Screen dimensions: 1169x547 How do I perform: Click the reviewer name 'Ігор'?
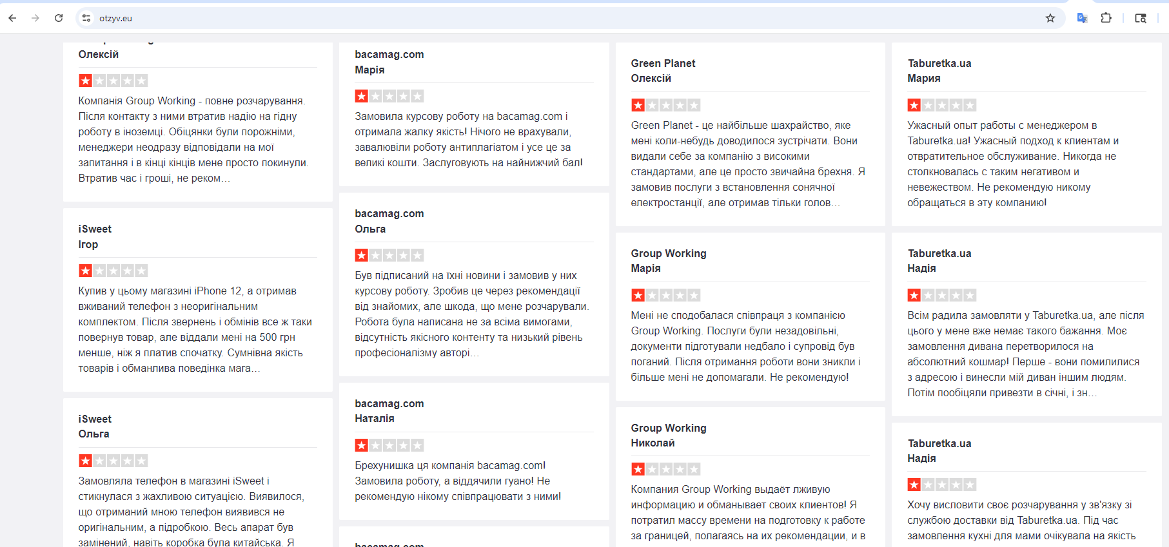coord(88,245)
